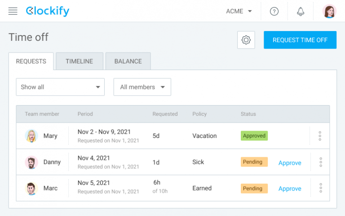Switch to the Timeline tab
Image resolution: width=345 pixels, height=216 pixels.
(x=79, y=62)
